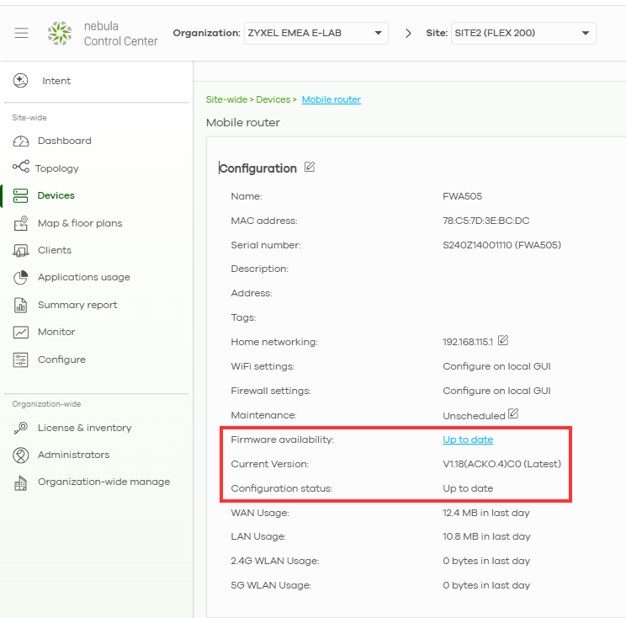The height and width of the screenshot is (618, 626).
Task: Edit Home networking IP address
Action: coord(503,340)
